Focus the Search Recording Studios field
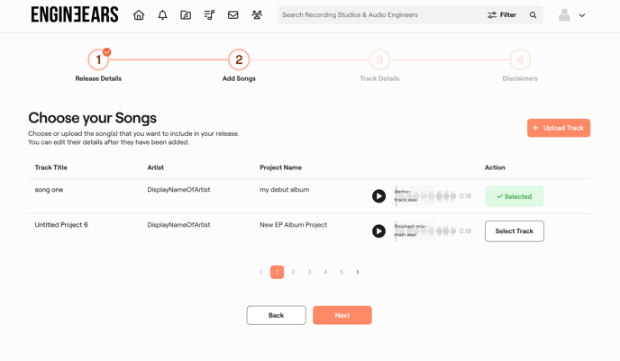 [x=378, y=15]
